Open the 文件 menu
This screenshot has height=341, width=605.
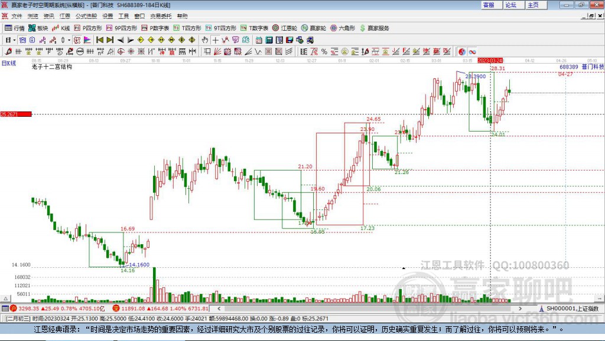pos(17,16)
